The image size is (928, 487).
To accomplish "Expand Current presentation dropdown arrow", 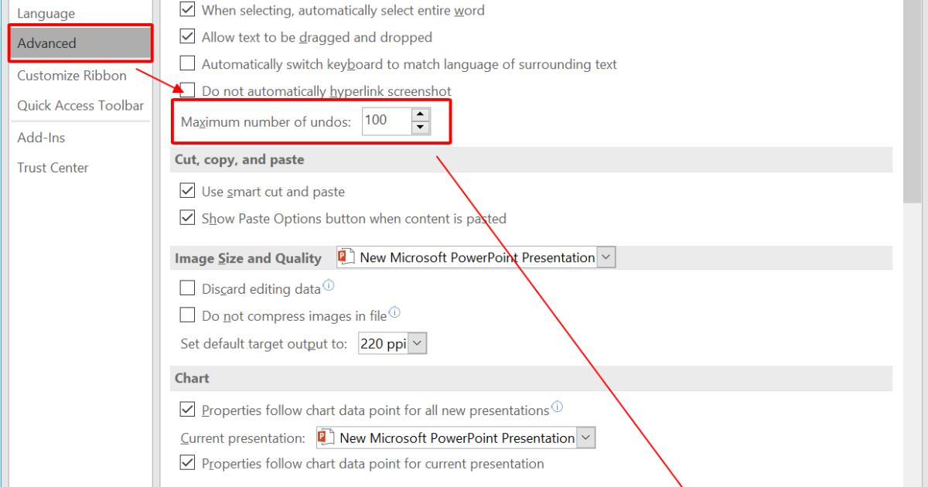I will (587, 438).
